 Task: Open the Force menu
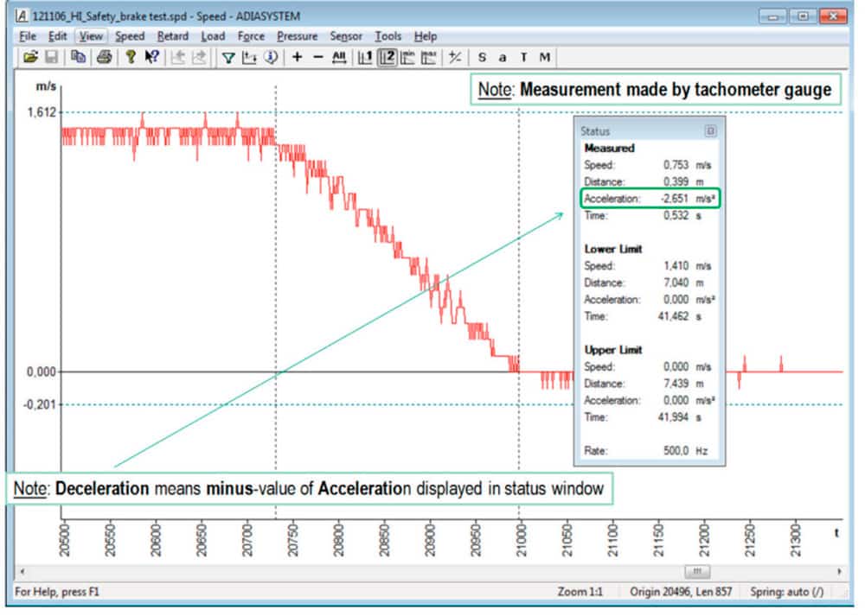point(251,36)
